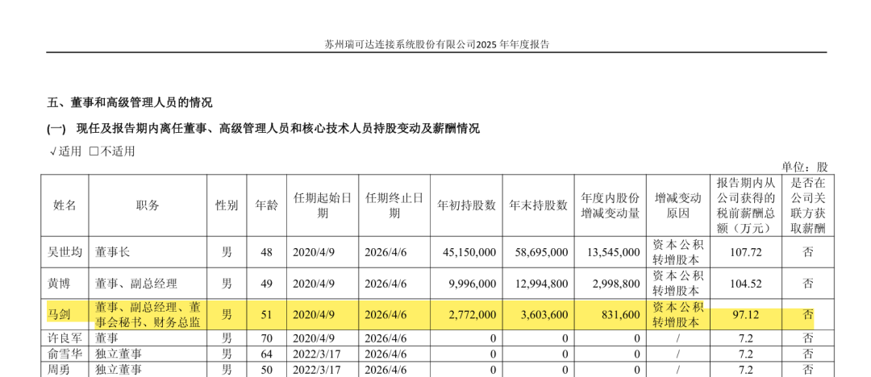This screenshot has height=377, width=871.
Task: Click the 姓名 column header
Action: point(65,205)
